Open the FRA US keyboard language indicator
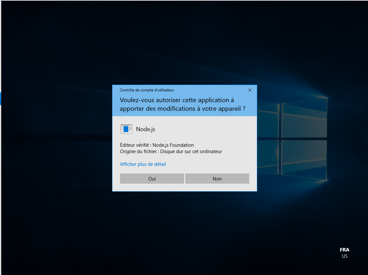Screen dimensions: 368x275 pyautogui.click(x=344, y=253)
